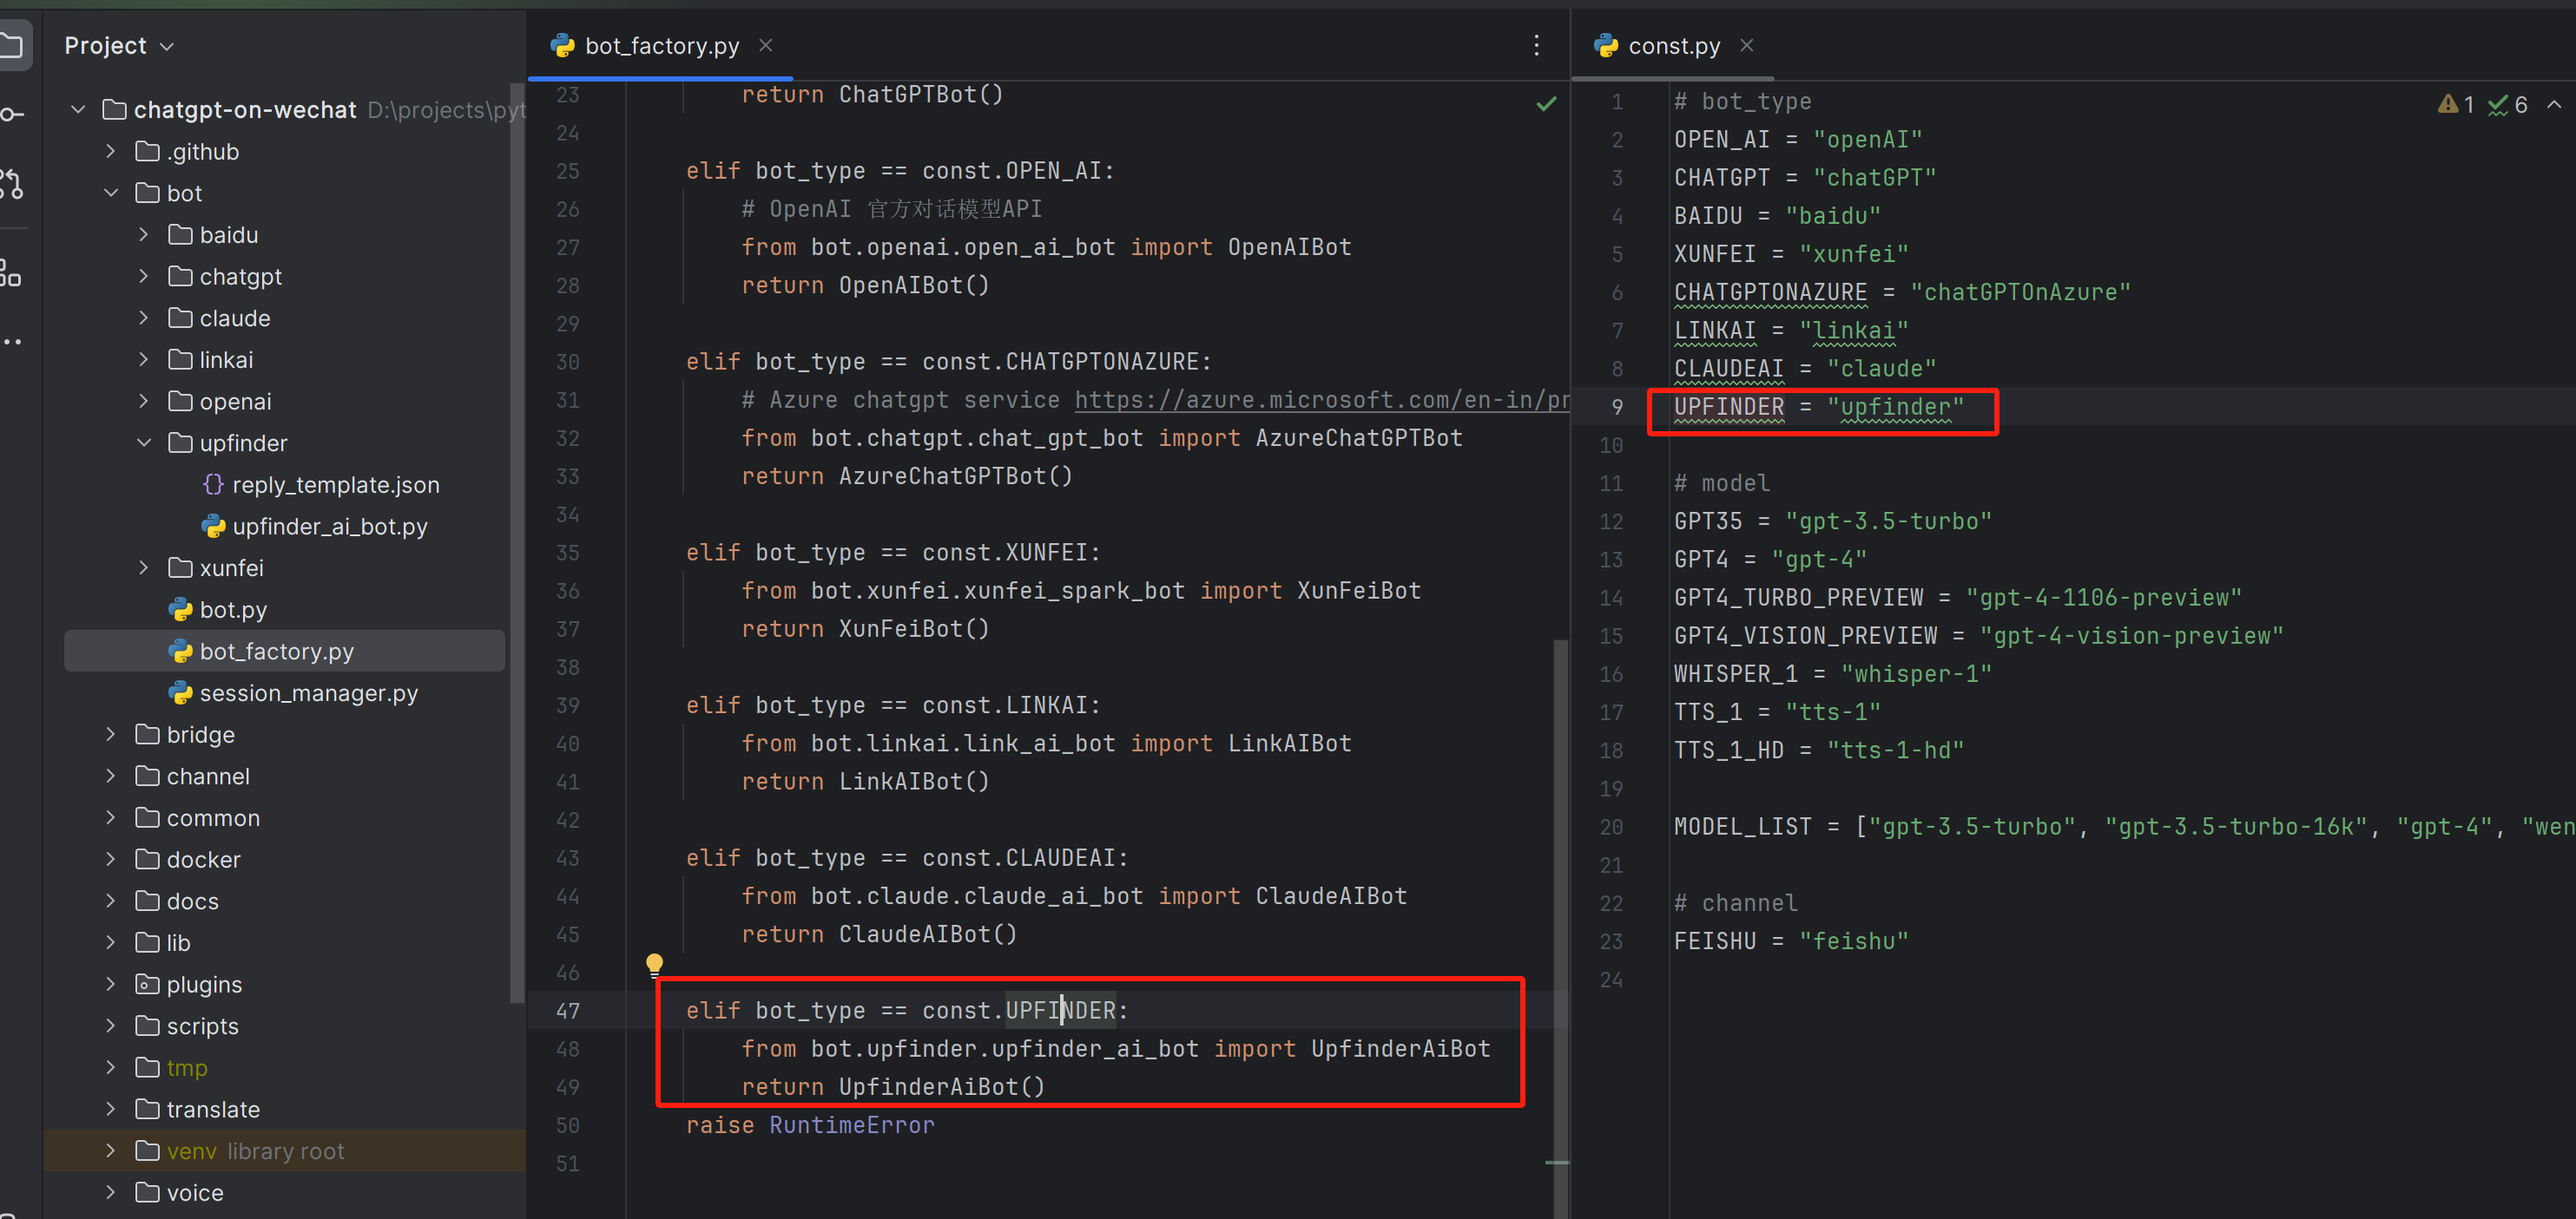Viewport: 2576px width, 1219px height.
Task: Expand the venv library root folder
Action: (111, 1151)
